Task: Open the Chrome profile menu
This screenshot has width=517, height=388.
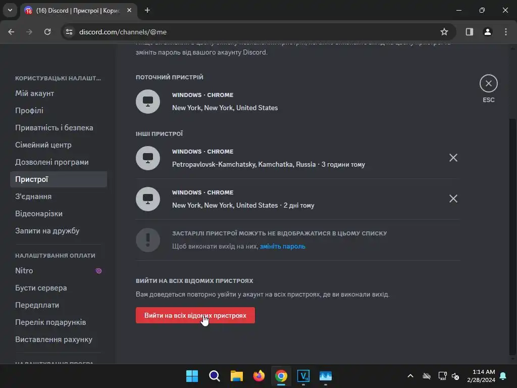Action: click(487, 32)
